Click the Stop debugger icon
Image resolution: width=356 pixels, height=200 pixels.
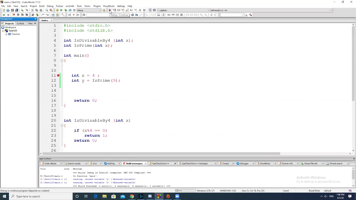pyautogui.click(x=144, y=10)
